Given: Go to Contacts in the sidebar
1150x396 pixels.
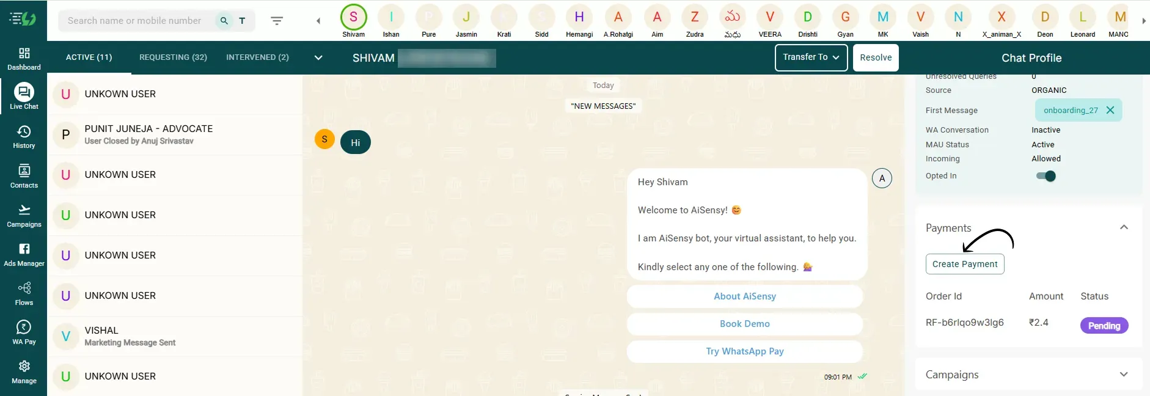Looking at the screenshot, I should [24, 176].
